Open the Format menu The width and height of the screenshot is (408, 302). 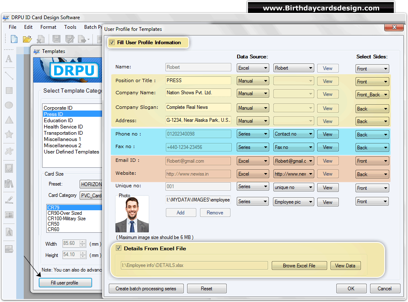point(48,27)
